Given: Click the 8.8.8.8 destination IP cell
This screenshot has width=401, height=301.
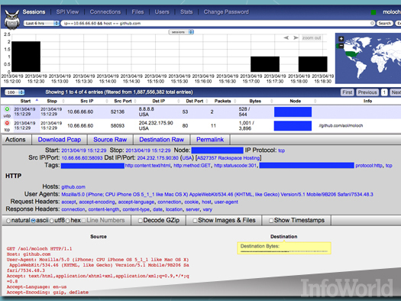Looking at the screenshot, I should coord(147,109).
